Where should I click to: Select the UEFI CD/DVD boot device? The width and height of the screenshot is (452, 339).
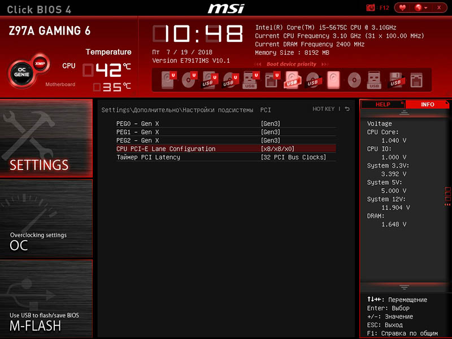pos(189,80)
